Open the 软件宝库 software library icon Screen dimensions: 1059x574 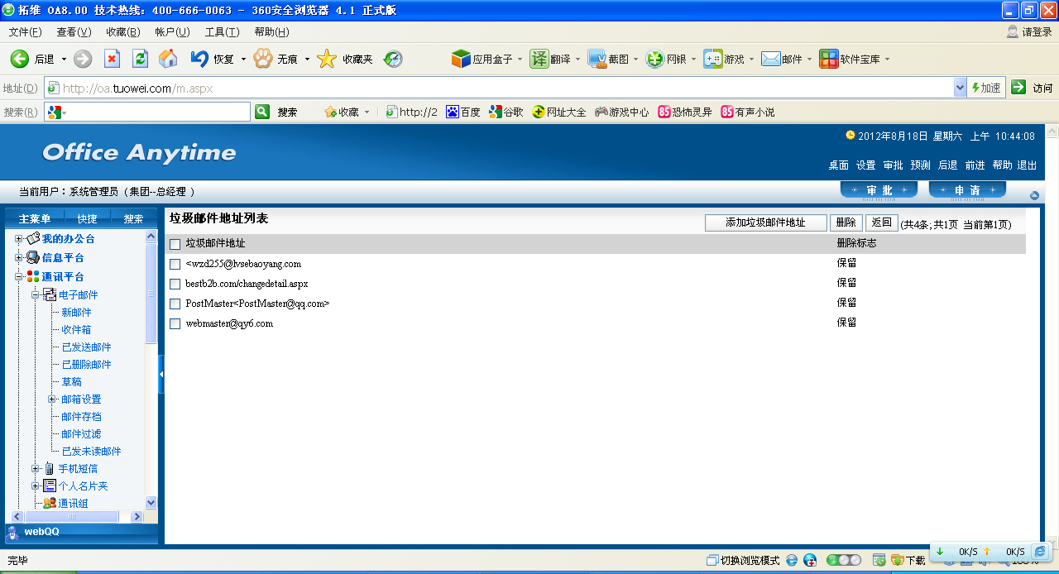point(828,59)
